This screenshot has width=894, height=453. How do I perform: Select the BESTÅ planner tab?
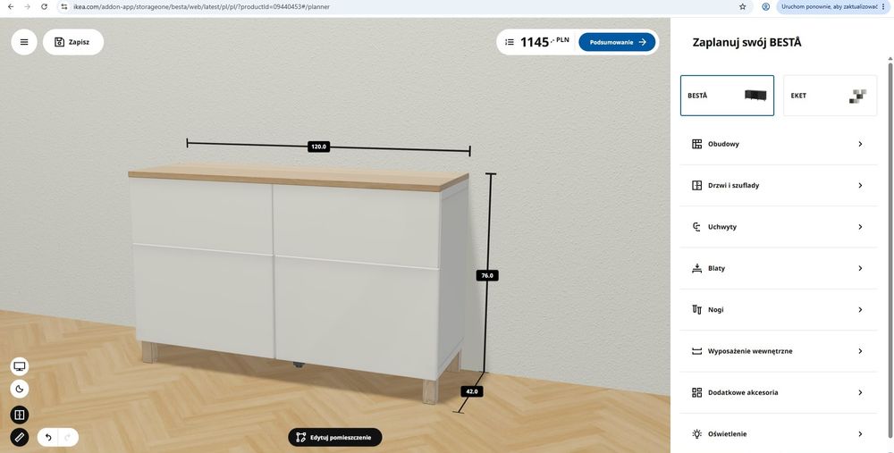[x=727, y=96]
